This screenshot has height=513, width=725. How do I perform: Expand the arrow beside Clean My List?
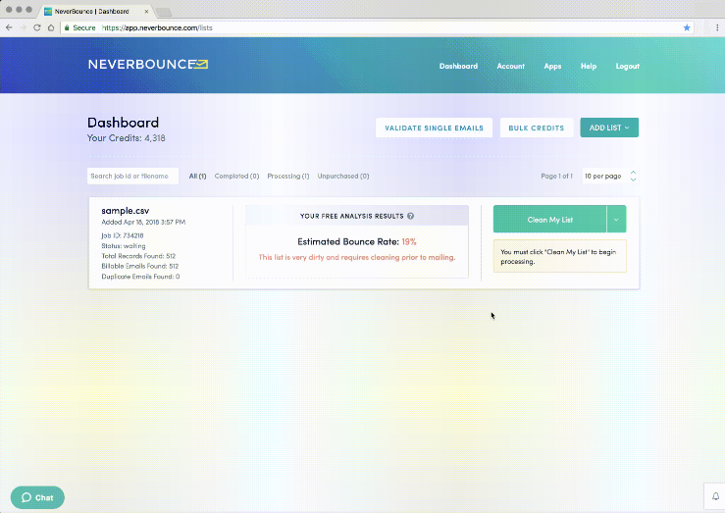tap(616, 220)
